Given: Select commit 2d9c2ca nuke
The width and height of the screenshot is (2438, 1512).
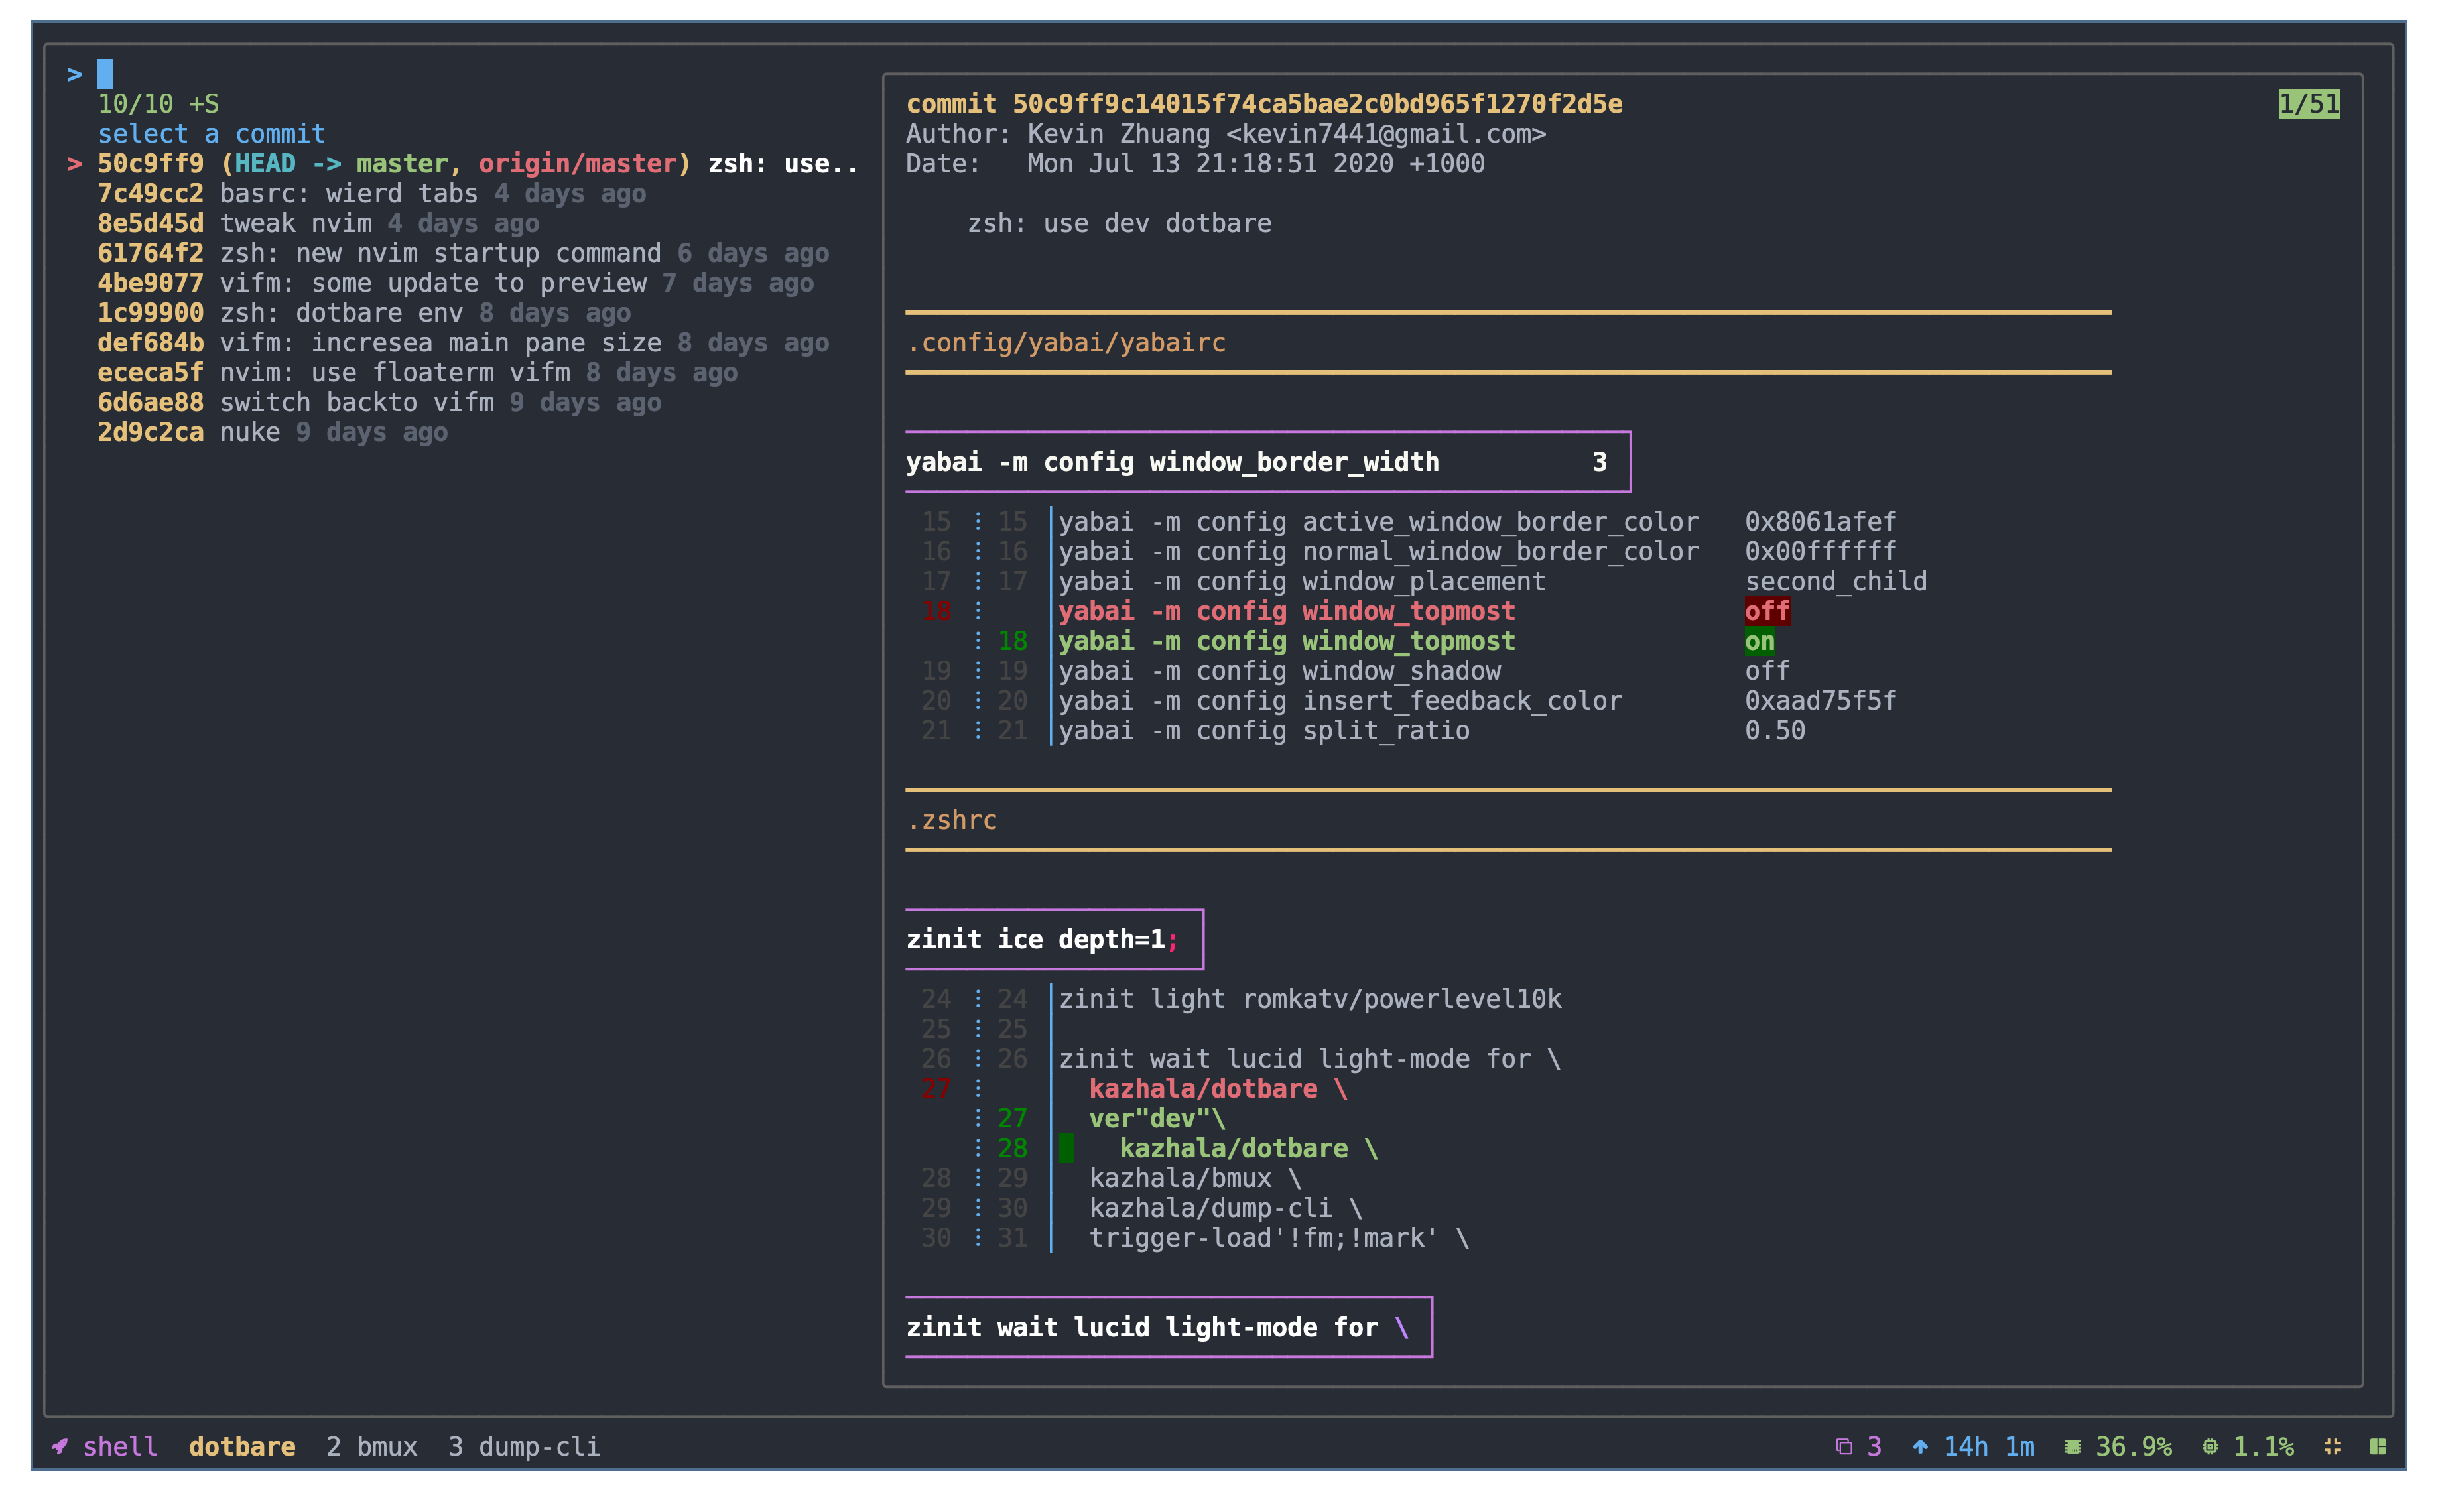Looking at the screenshot, I should pyautogui.click(x=272, y=432).
